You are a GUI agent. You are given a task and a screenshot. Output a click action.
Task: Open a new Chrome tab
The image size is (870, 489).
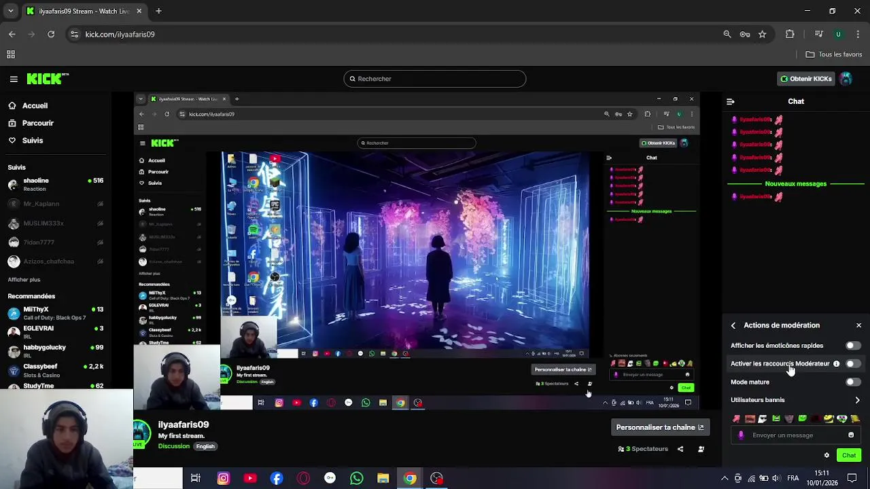coord(158,11)
